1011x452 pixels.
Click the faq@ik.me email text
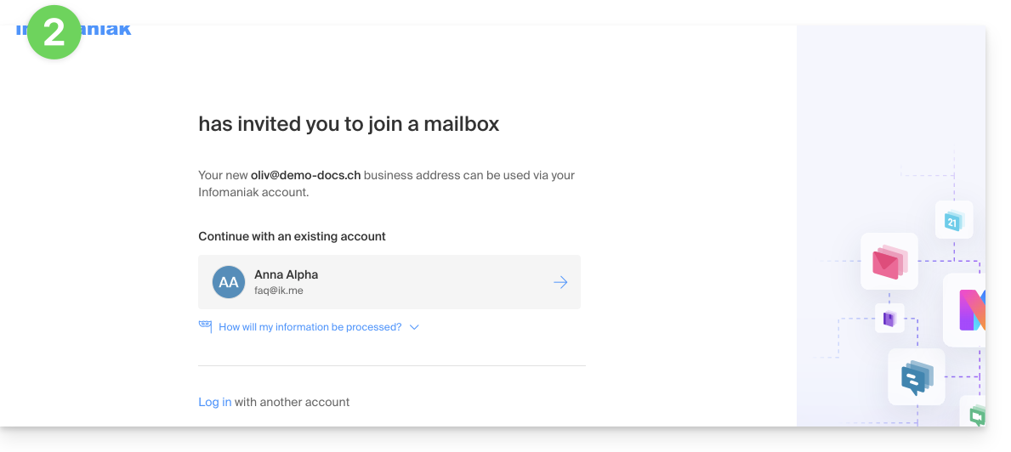pos(278,291)
